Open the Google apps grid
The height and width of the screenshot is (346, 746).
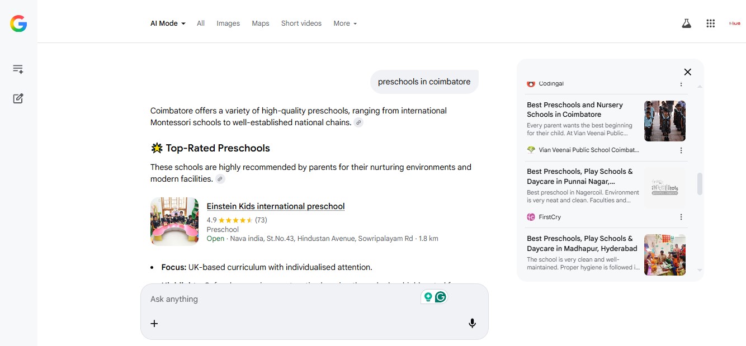[x=711, y=23]
